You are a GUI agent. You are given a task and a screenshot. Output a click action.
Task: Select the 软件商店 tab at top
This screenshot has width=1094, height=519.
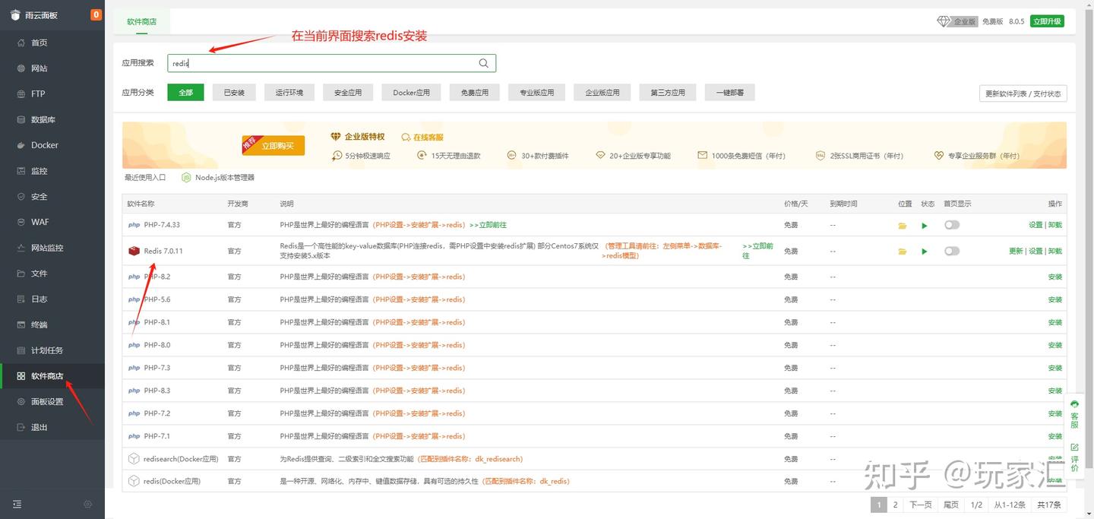142,22
